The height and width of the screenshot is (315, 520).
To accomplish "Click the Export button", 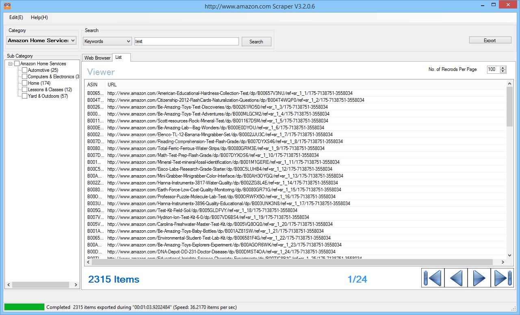I will coord(490,40).
